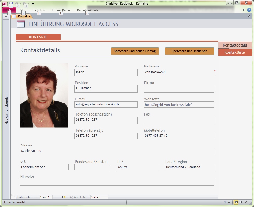Click the vertical Navigationsbereich bar
The image size is (254, 207).
6,110
